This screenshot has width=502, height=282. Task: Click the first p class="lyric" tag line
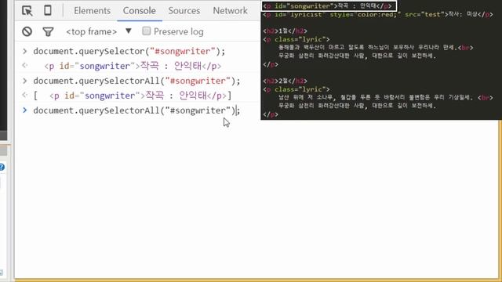(296, 39)
